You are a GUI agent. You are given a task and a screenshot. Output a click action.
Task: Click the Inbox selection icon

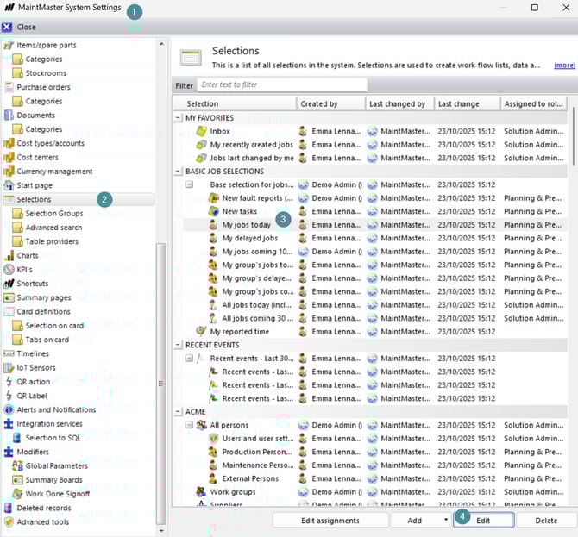(x=200, y=131)
